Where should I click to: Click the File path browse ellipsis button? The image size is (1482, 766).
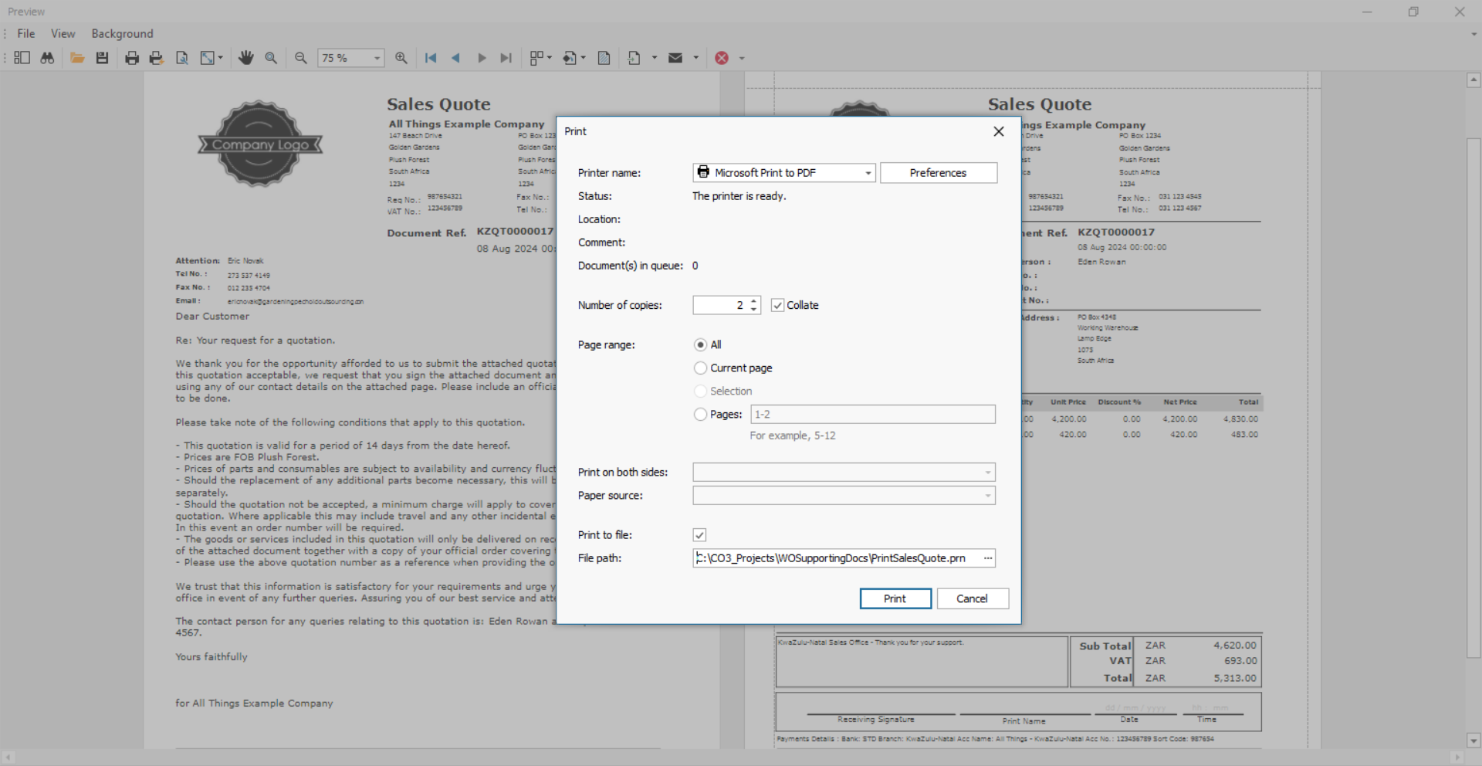987,558
